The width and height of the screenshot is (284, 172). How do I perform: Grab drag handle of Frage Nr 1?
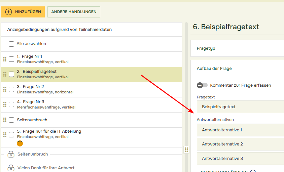(5, 59)
